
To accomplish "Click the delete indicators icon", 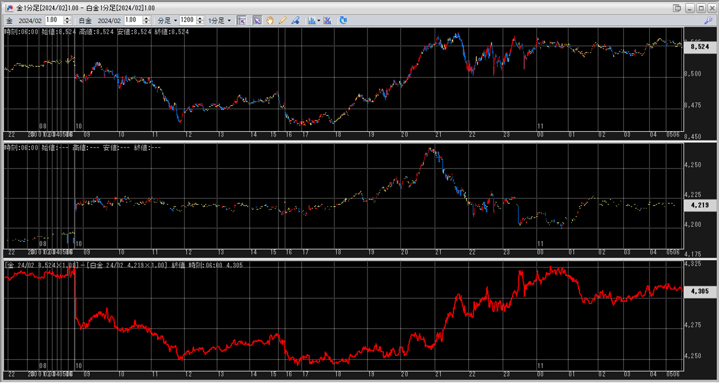I will [x=327, y=20].
